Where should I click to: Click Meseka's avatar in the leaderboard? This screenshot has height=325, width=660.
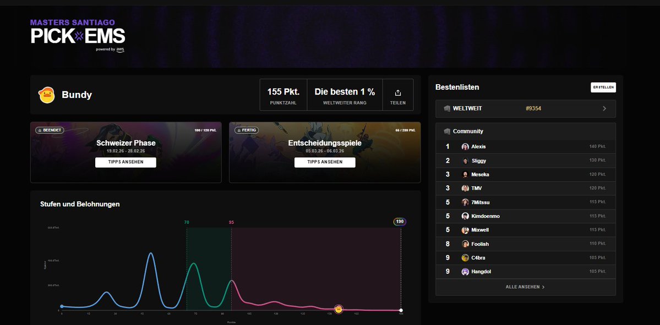465,174
